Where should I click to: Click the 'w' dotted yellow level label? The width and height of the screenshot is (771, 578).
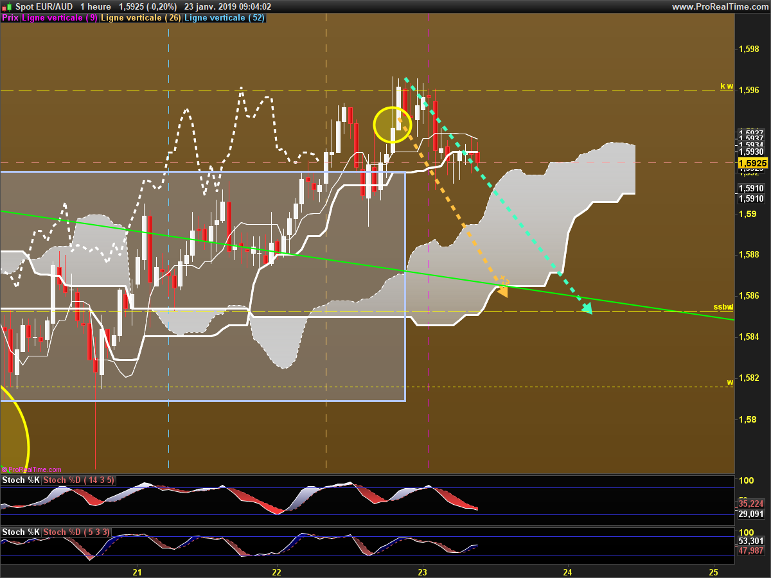730,382
